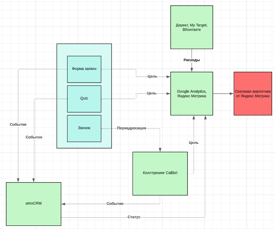Click the Событие label on Quiz line

tap(34, 137)
